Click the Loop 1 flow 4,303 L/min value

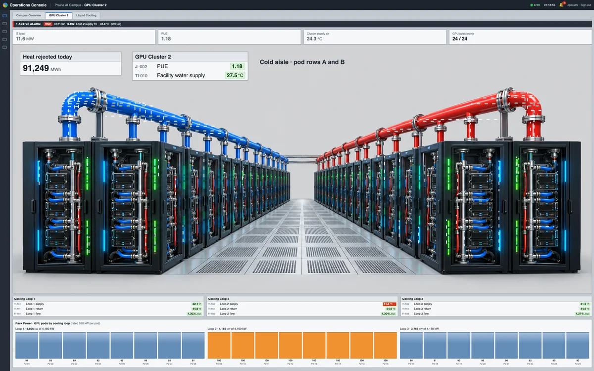[x=195, y=314]
